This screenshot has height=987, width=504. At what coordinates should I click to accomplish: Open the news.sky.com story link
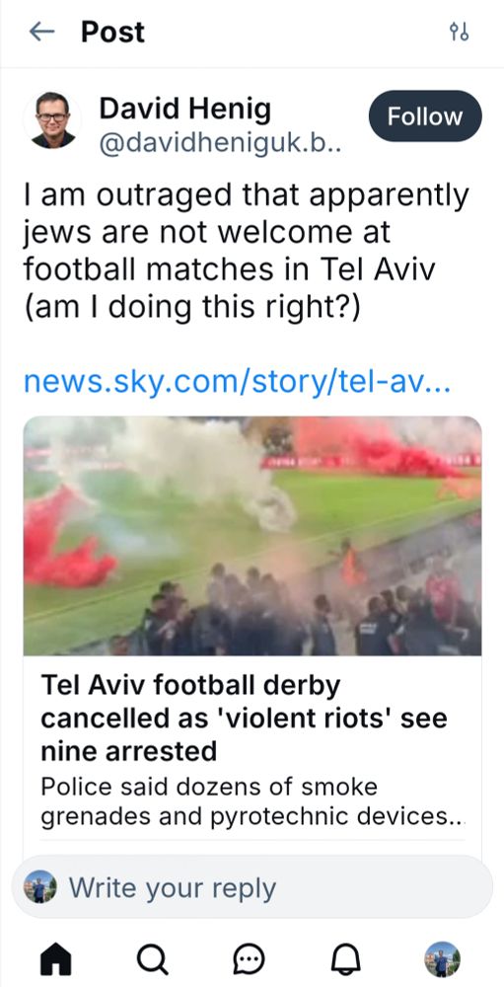click(238, 382)
